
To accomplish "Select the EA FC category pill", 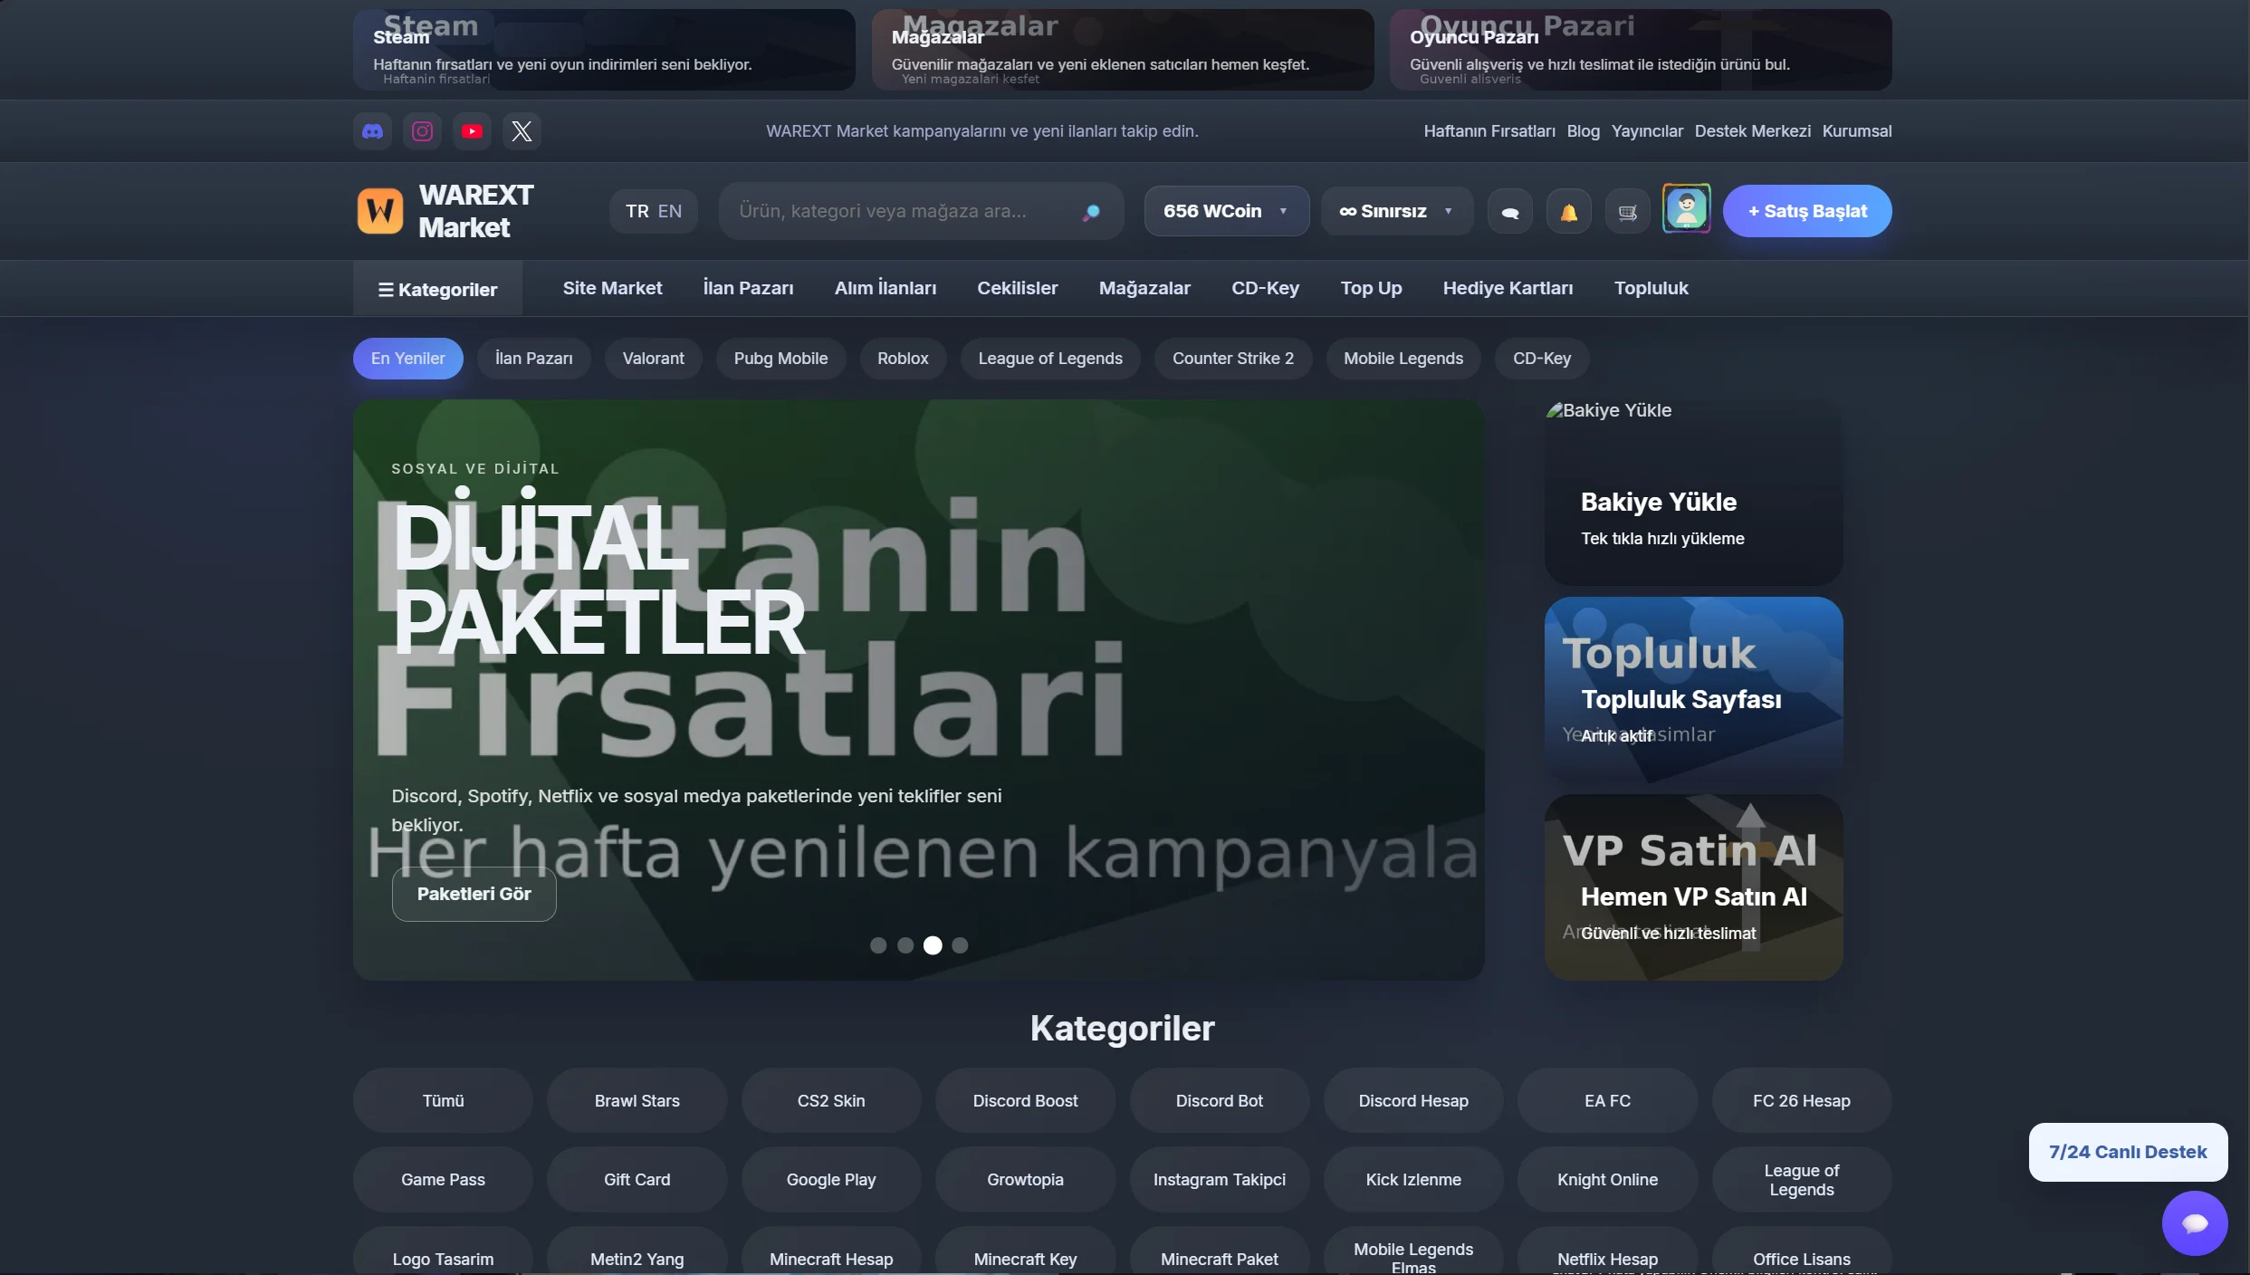I will coord(1607,1101).
